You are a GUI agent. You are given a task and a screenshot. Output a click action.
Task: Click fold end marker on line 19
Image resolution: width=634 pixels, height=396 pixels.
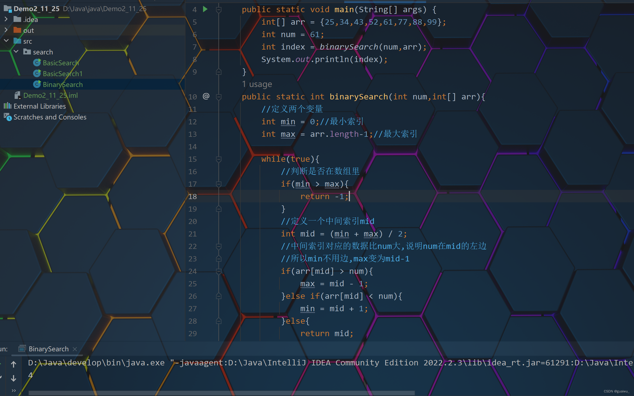pos(219,209)
